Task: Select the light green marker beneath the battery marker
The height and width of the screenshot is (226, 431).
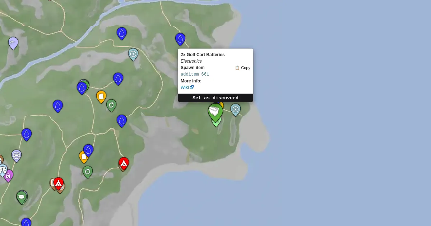Action: pos(216,123)
